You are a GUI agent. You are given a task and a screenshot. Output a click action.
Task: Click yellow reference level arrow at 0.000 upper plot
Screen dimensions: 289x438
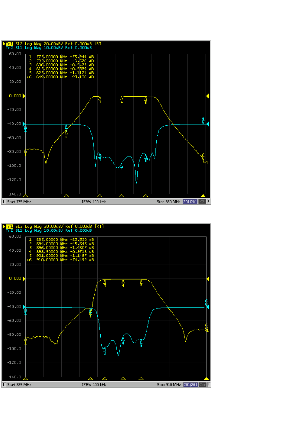coord(23,96)
